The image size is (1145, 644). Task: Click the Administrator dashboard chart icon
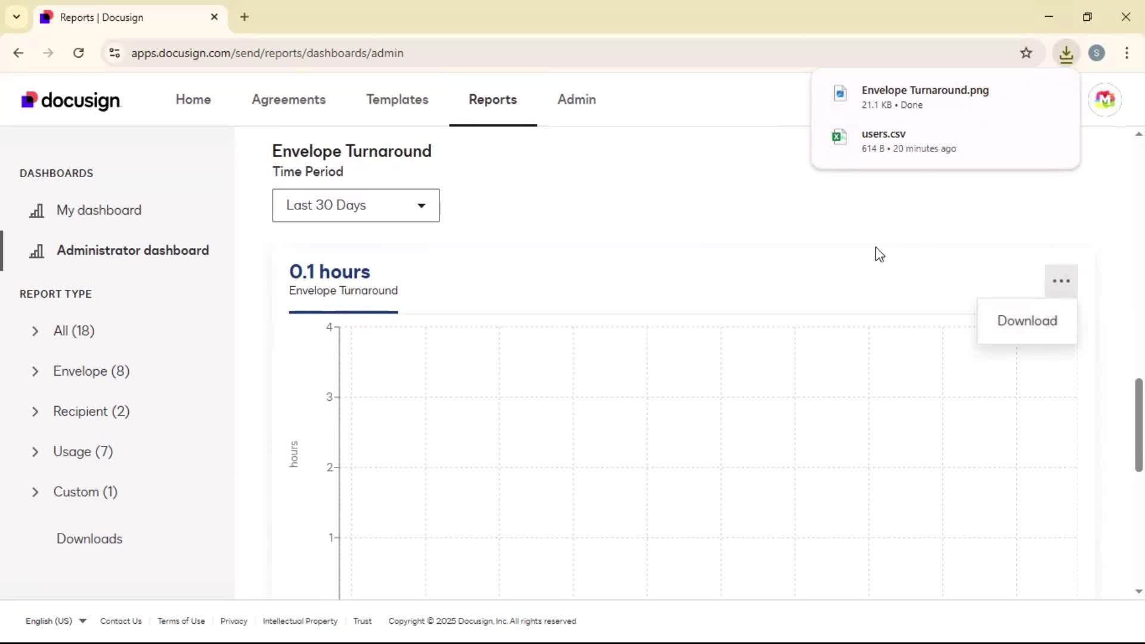[37, 251]
